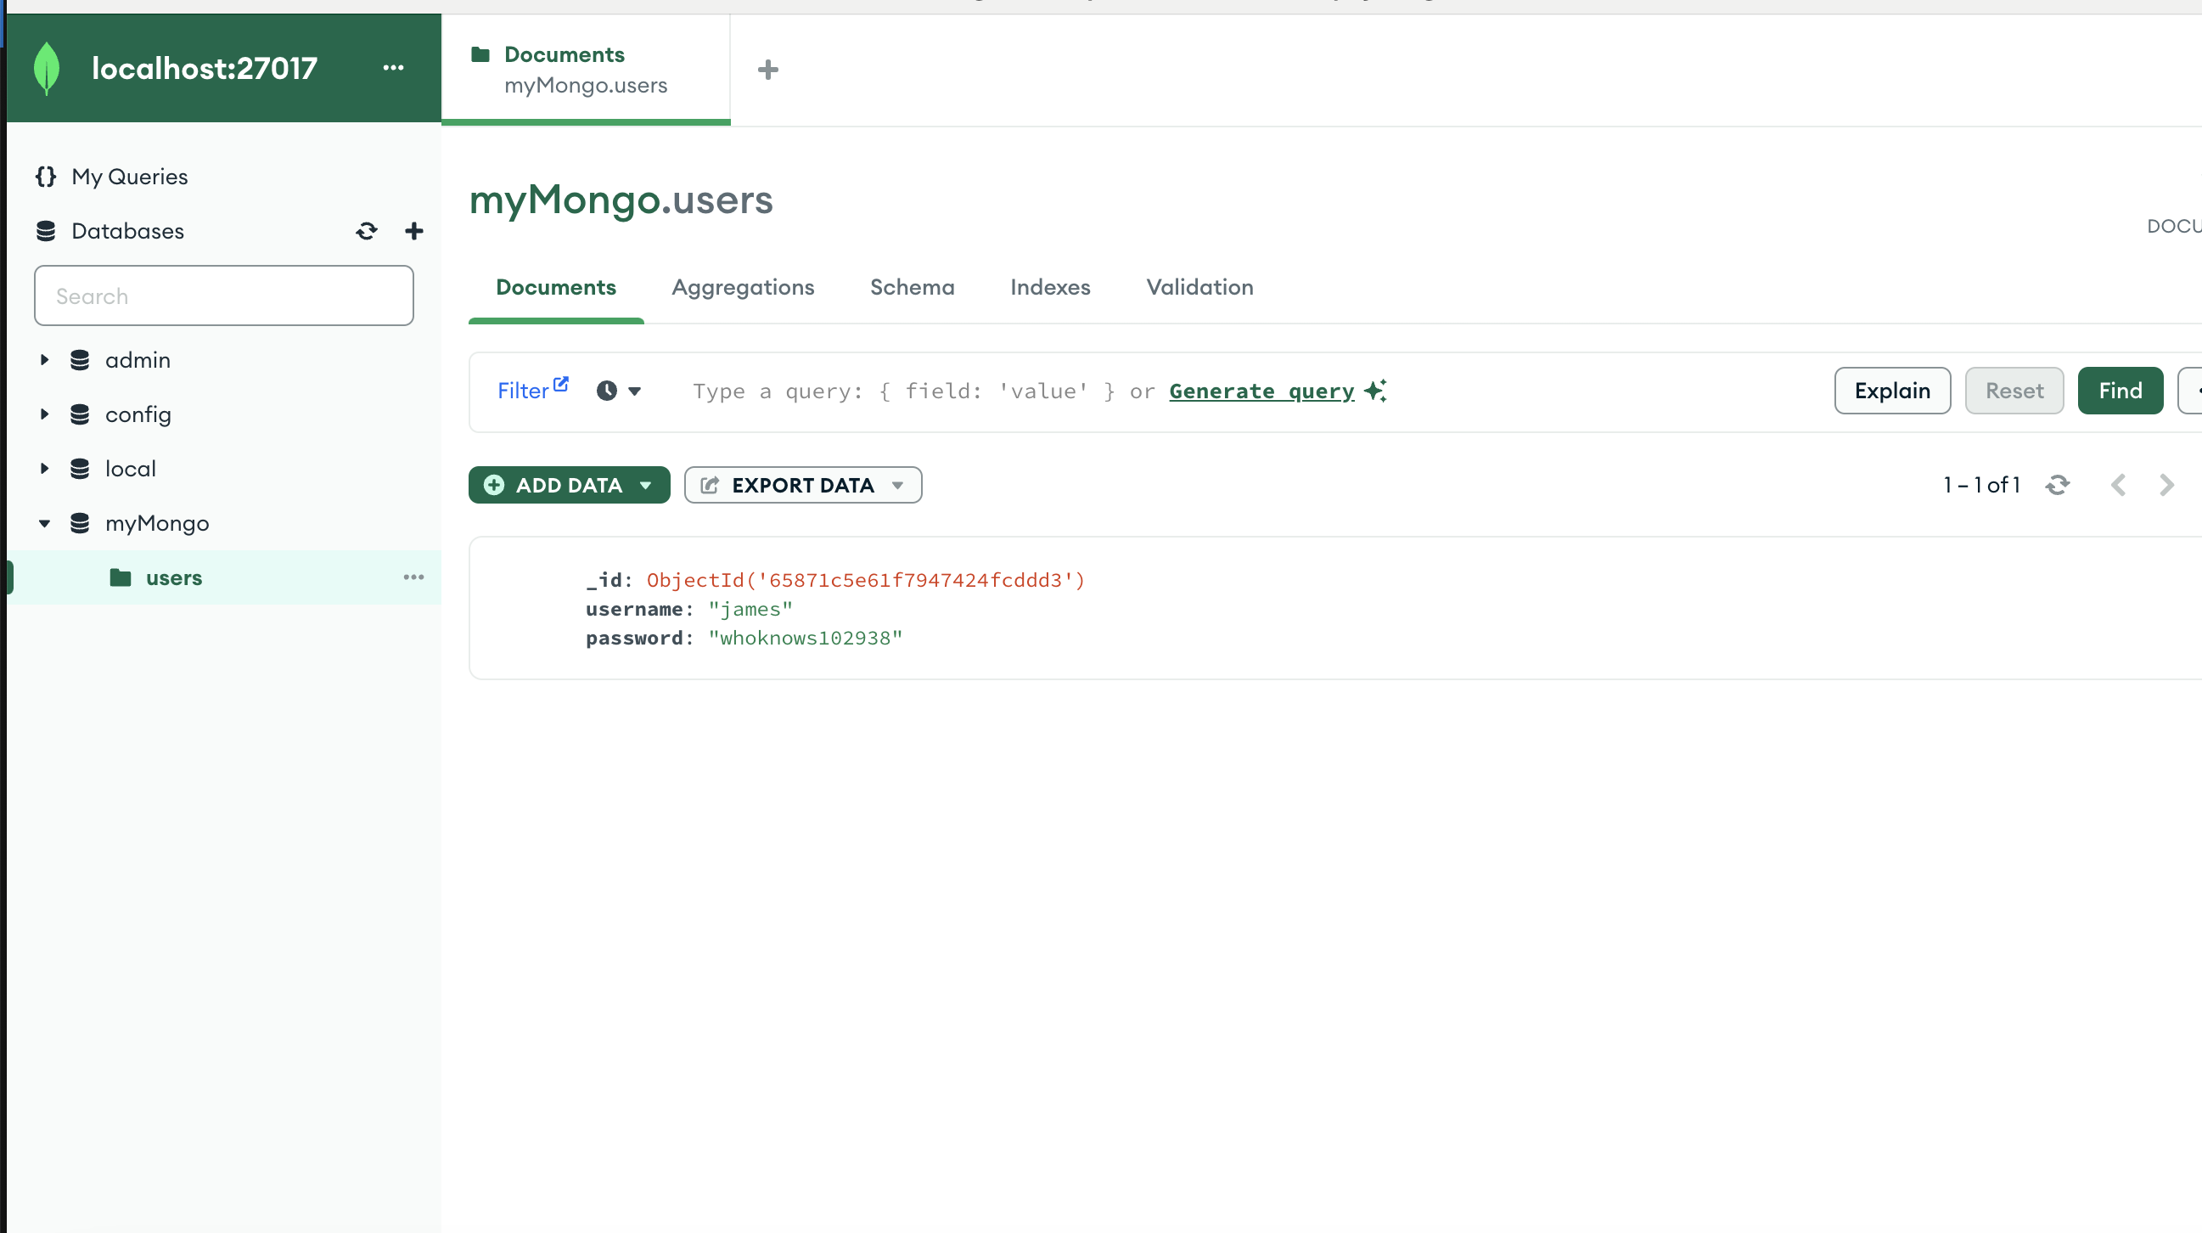The width and height of the screenshot is (2202, 1233).
Task: Switch to the Indexes tab
Action: coord(1050,287)
